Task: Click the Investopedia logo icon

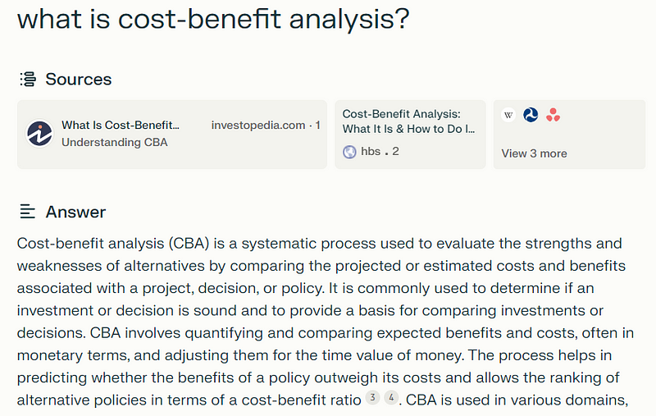Action: click(39, 134)
